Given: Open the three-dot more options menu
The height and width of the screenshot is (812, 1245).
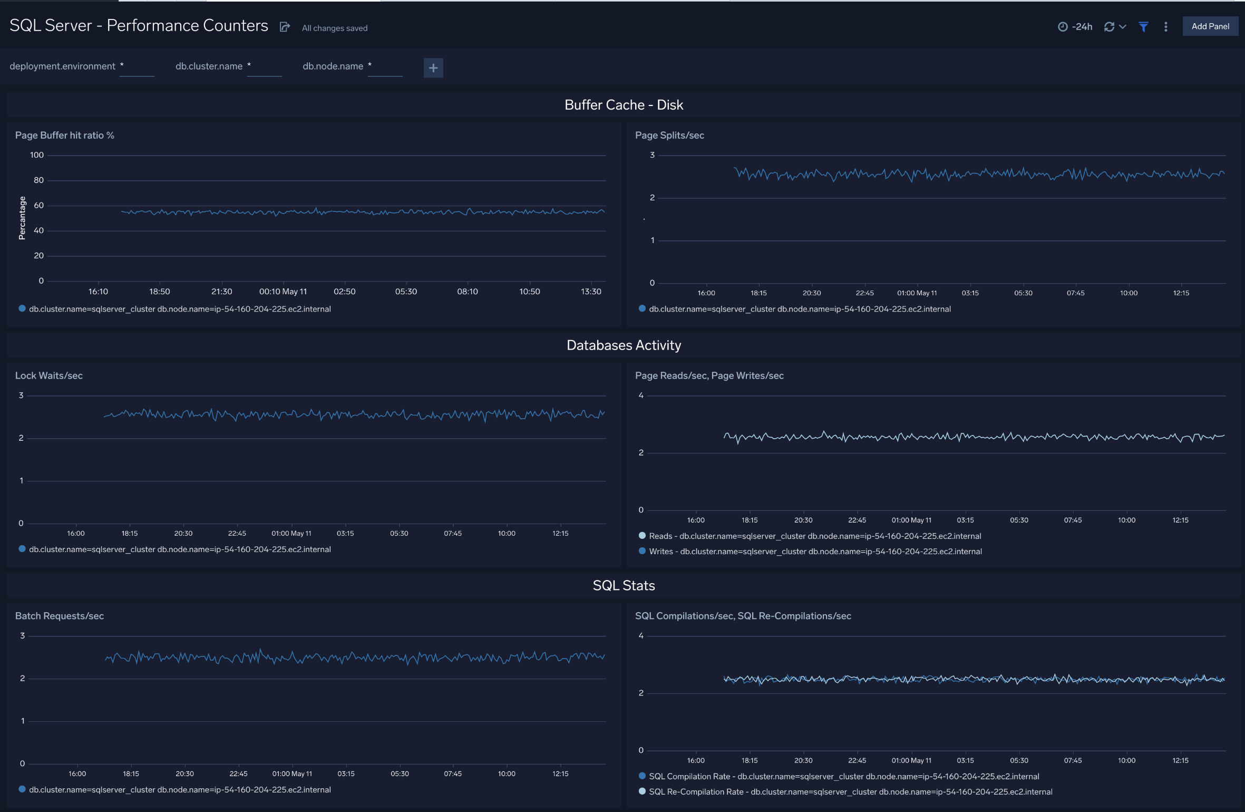Looking at the screenshot, I should (1165, 26).
